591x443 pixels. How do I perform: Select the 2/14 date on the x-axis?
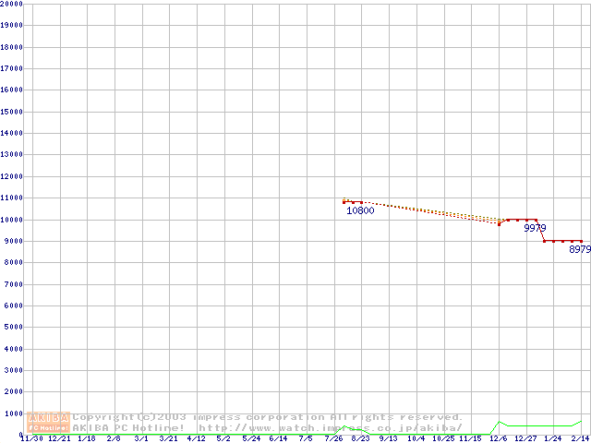pos(580,438)
